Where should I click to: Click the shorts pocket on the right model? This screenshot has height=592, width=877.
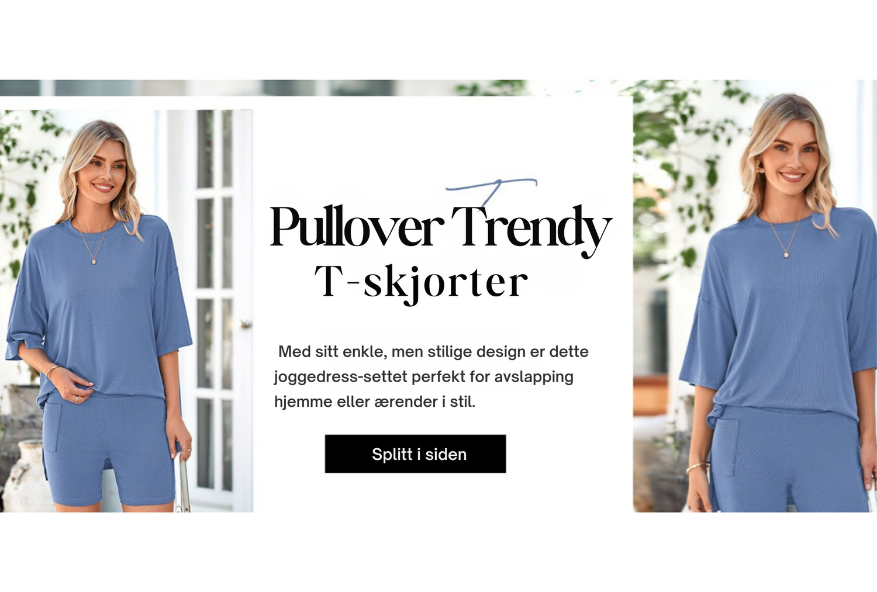pyautogui.click(x=726, y=441)
